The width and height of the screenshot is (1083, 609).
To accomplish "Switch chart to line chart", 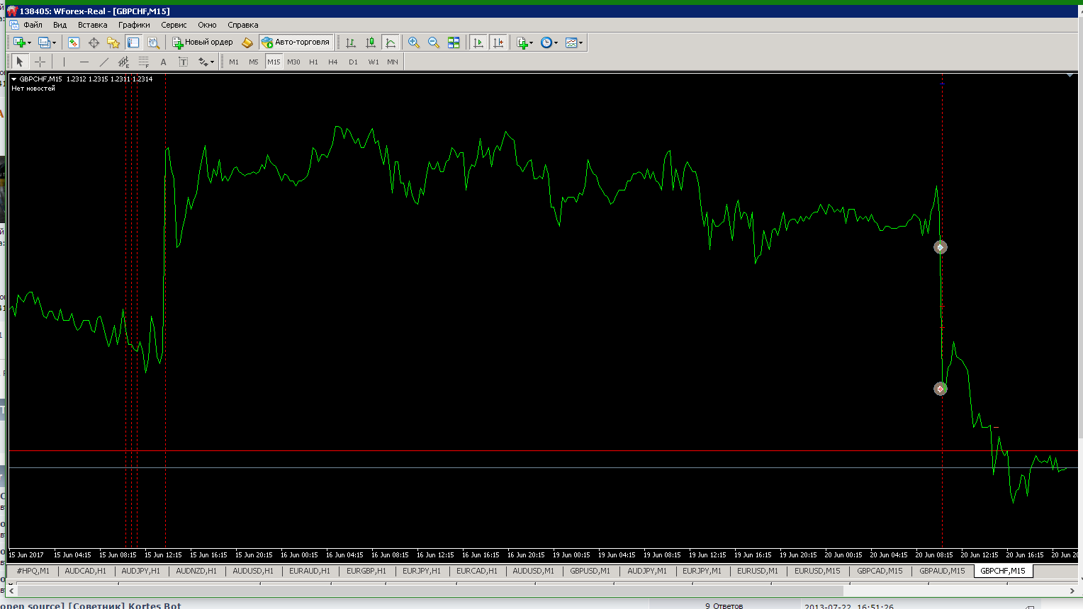I will click(x=391, y=42).
